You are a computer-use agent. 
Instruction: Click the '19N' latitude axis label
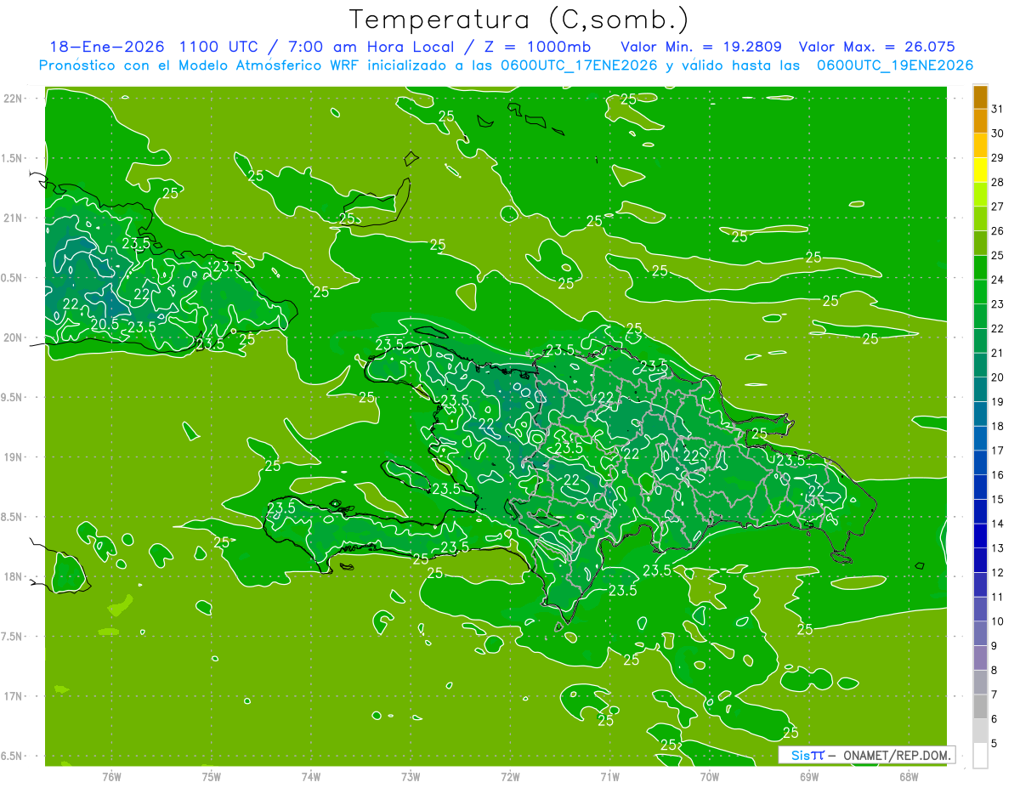coord(13,457)
